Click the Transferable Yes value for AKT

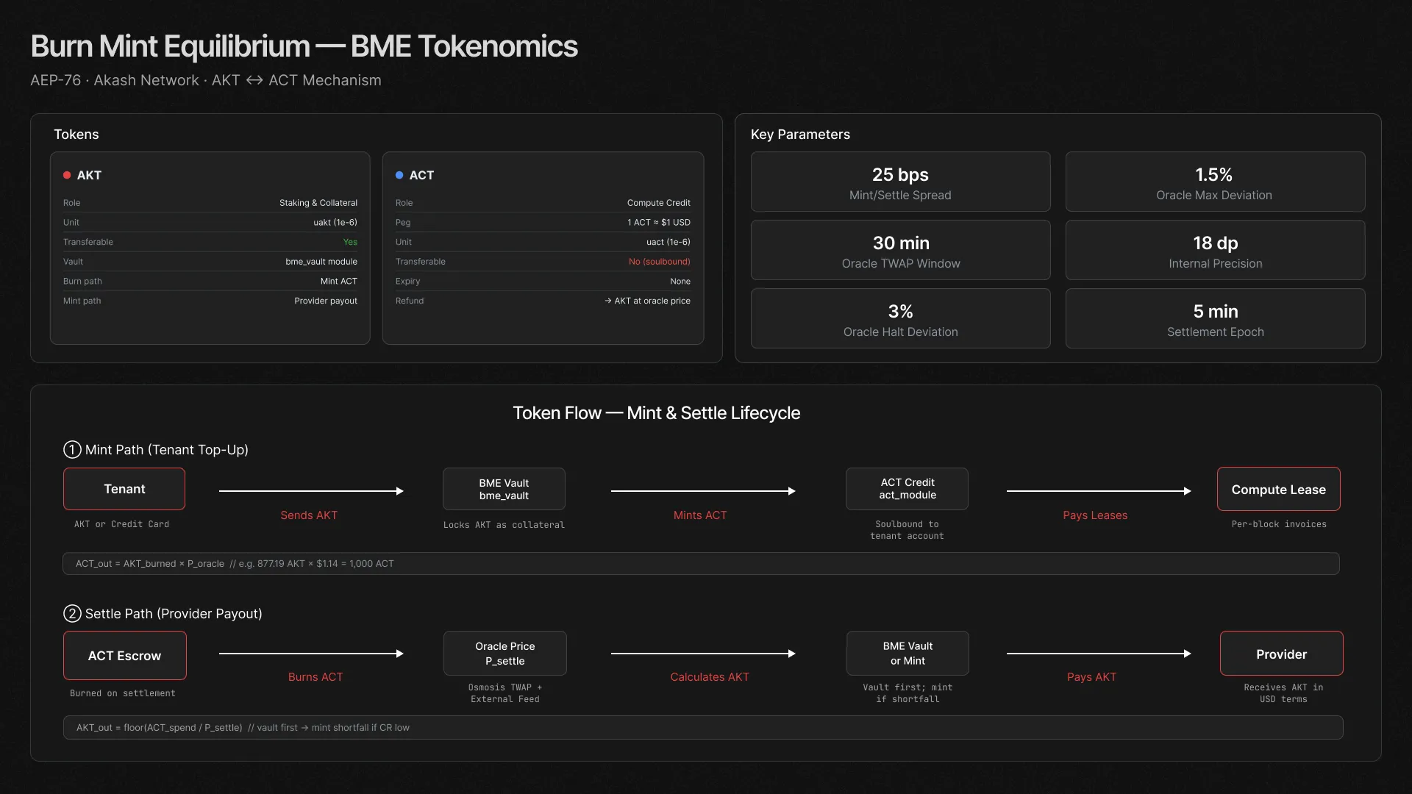click(350, 242)
